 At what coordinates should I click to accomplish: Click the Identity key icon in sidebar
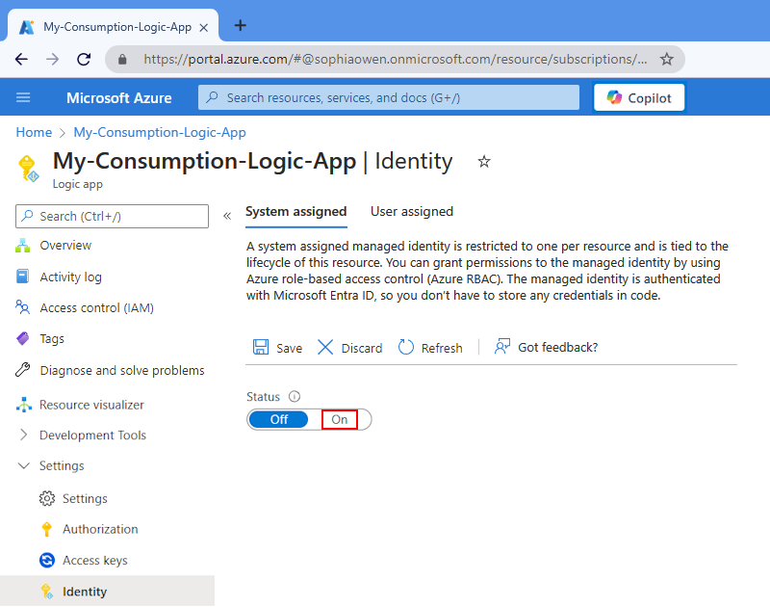coord(46,592)
